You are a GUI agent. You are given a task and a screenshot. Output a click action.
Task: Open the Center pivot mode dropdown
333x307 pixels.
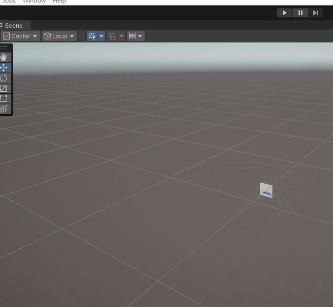pos(20,36)
